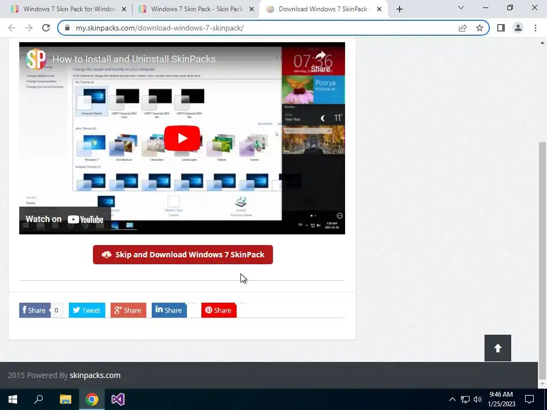
Task: Open File Explorer from taskbar
Action: tap(65, 399)
